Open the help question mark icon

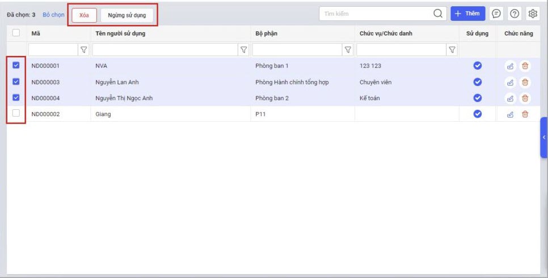pos(515,14)
